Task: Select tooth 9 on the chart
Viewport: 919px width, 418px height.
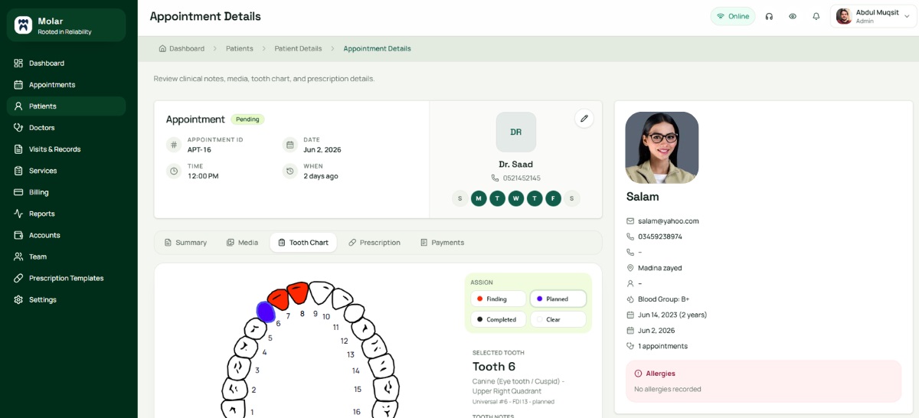Action: click(321, 292)
